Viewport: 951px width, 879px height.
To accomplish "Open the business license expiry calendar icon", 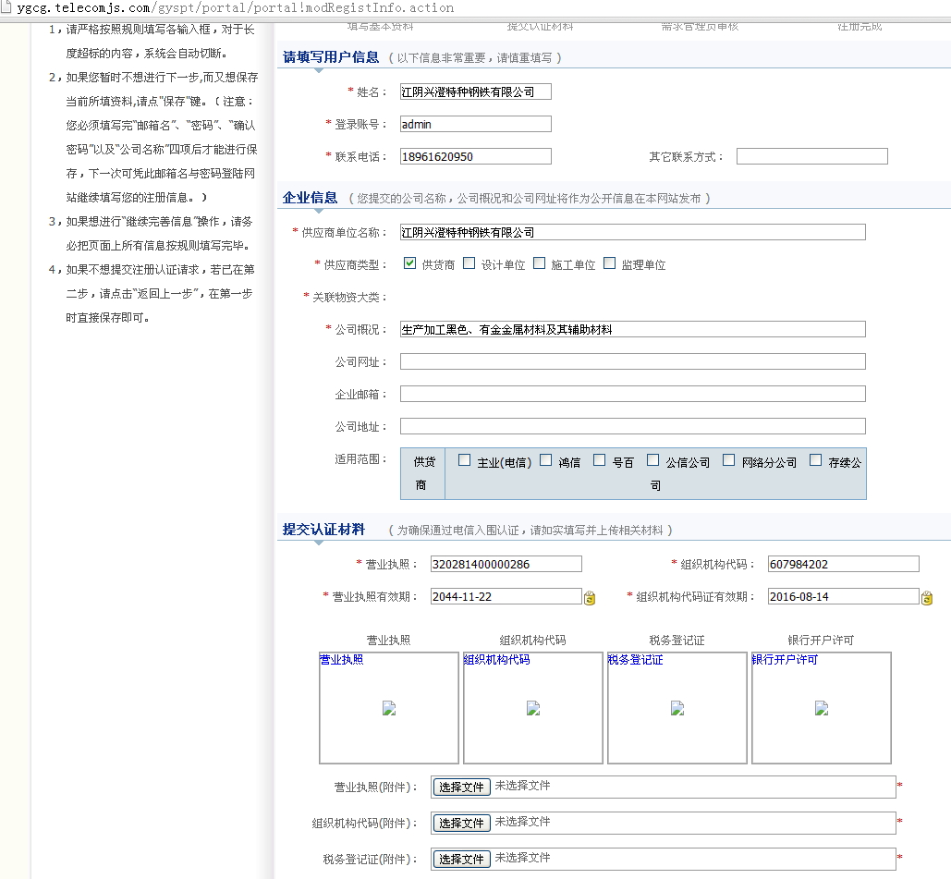I will pos(589,598).
